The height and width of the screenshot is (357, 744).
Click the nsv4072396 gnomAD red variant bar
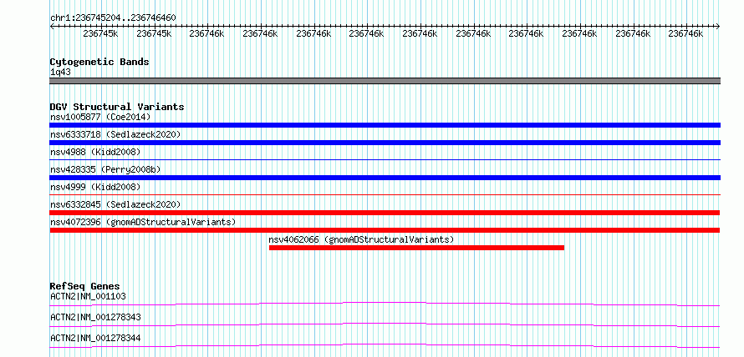click(385, 230)
